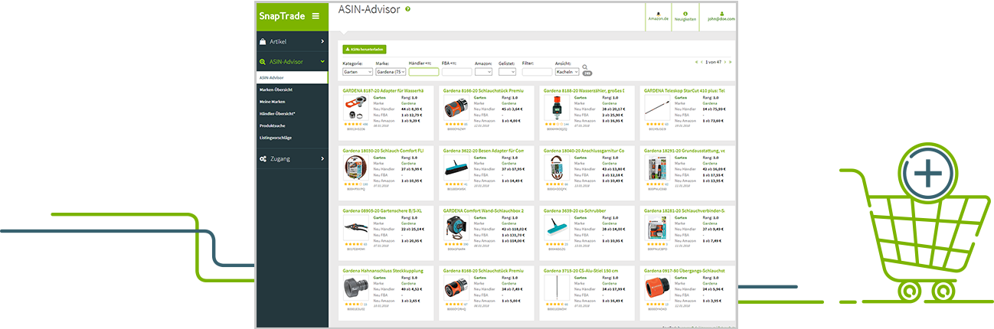Click the 8187-20 Adapter product image

[355, 108]
